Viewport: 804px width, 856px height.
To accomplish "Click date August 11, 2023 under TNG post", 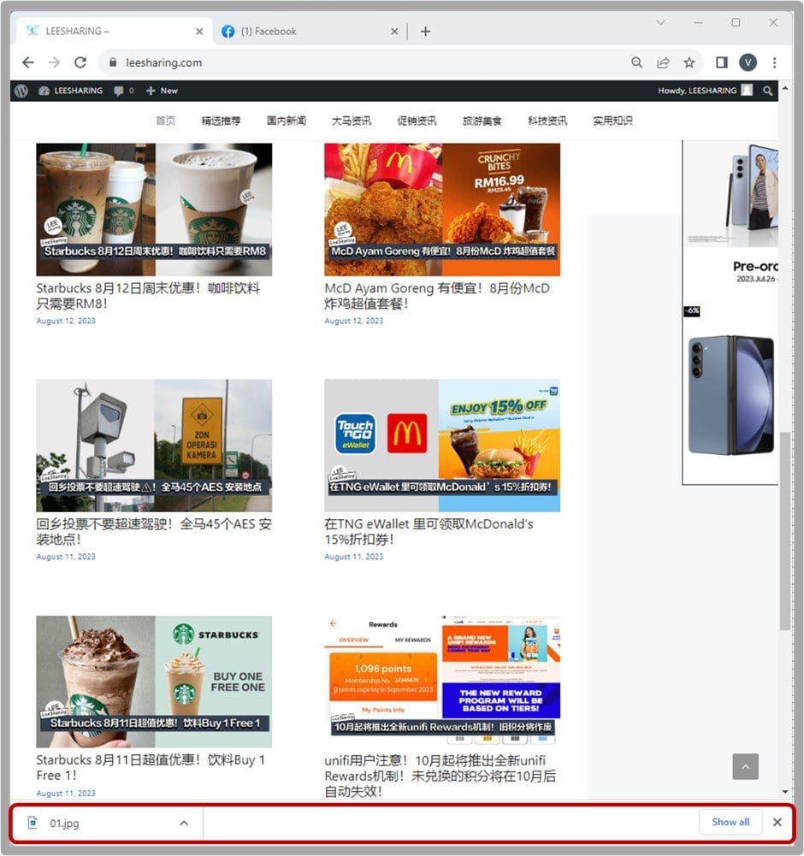I will (x=354, y=557).
